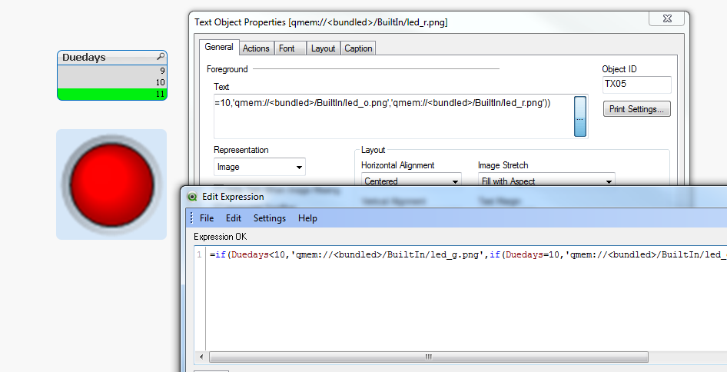Click the search magnifier in Duedays listbox
The width and height of the screenshot is (727, 372).
[x=161, y=57]
